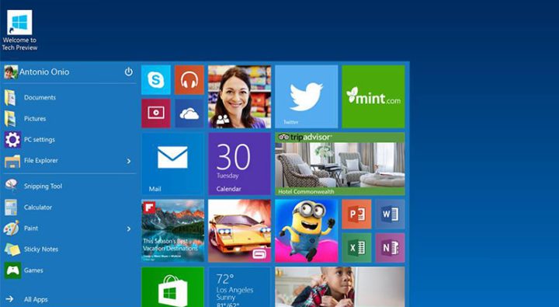Open the Weather tile for Los Angeles
Image resolution: width=559 pixels, height=307 pixels.
(x=240, y=287)
